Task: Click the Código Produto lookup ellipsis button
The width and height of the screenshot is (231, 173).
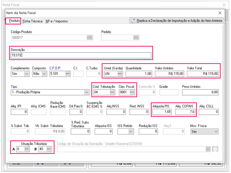Action: 90,37
